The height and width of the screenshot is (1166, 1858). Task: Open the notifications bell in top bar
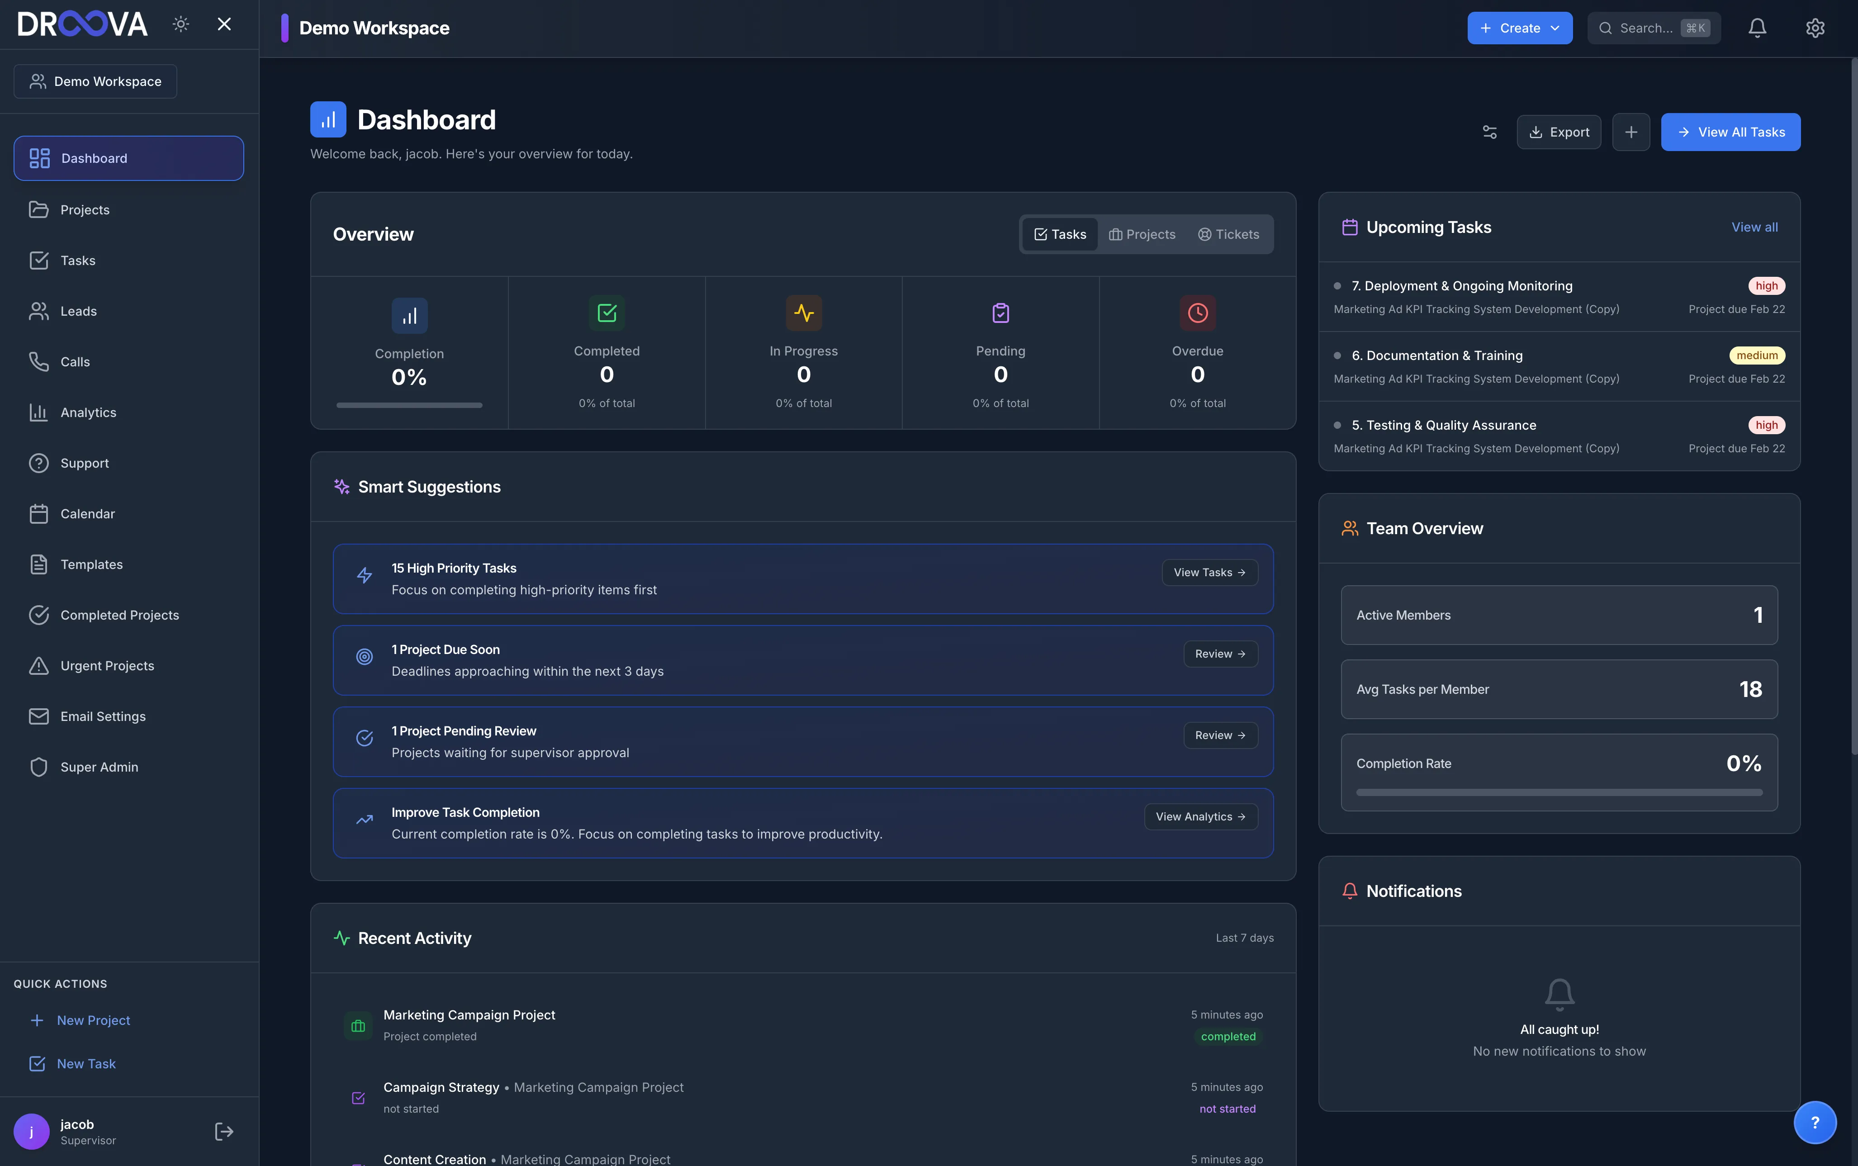1757,28
